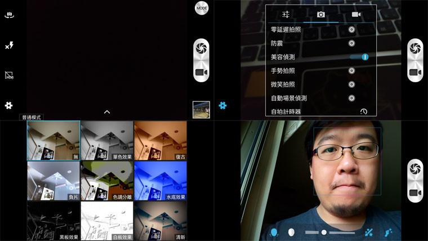Select the 單色效果 monochrome filter

(x=107, y=141)
